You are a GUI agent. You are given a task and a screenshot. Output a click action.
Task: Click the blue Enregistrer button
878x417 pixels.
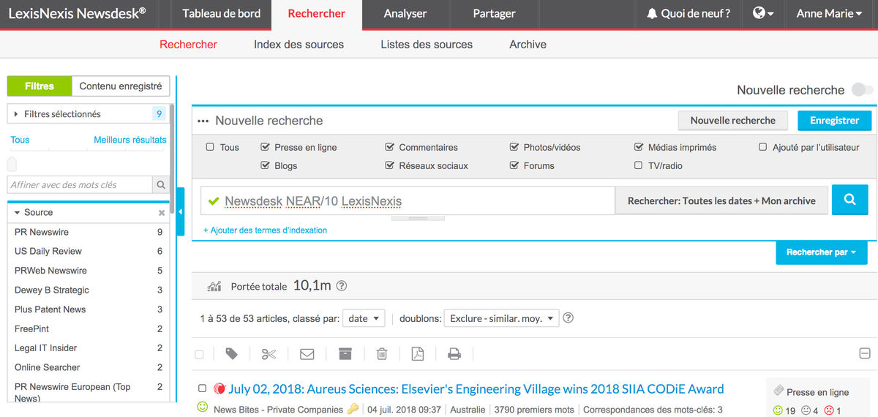tap(835, 121)
